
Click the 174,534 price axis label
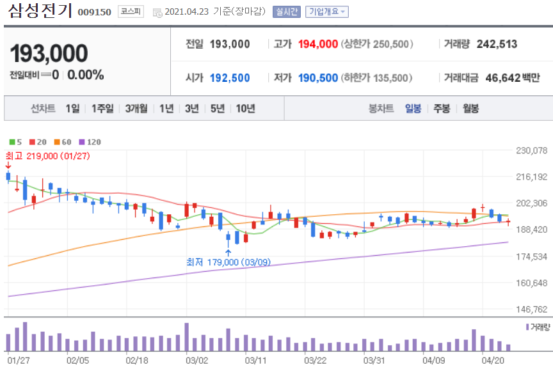(531, 257)
